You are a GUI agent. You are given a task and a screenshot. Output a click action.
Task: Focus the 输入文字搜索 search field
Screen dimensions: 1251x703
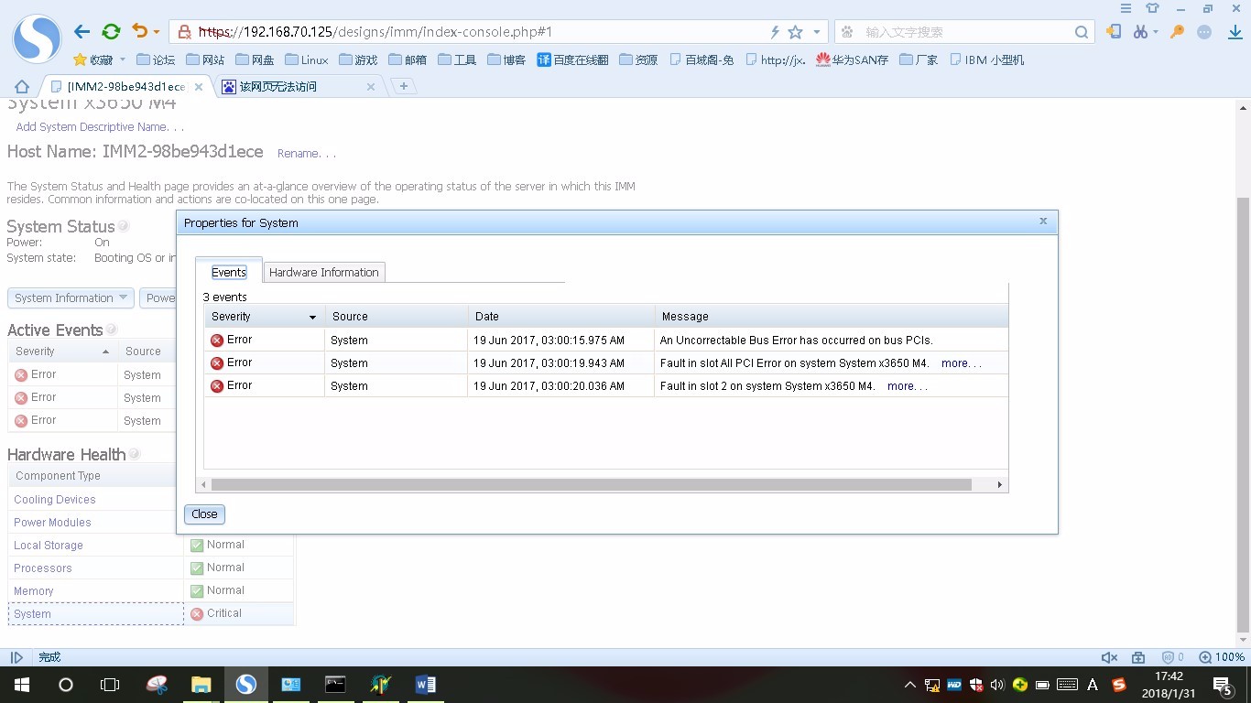click(966, 32)
